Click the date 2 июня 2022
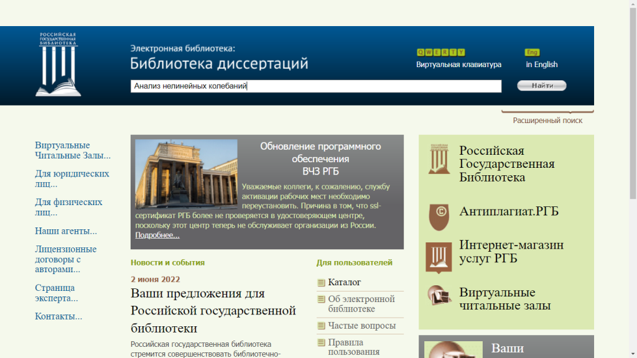The width and height of the screenshot is (637, 358). [x=155, y=279]
